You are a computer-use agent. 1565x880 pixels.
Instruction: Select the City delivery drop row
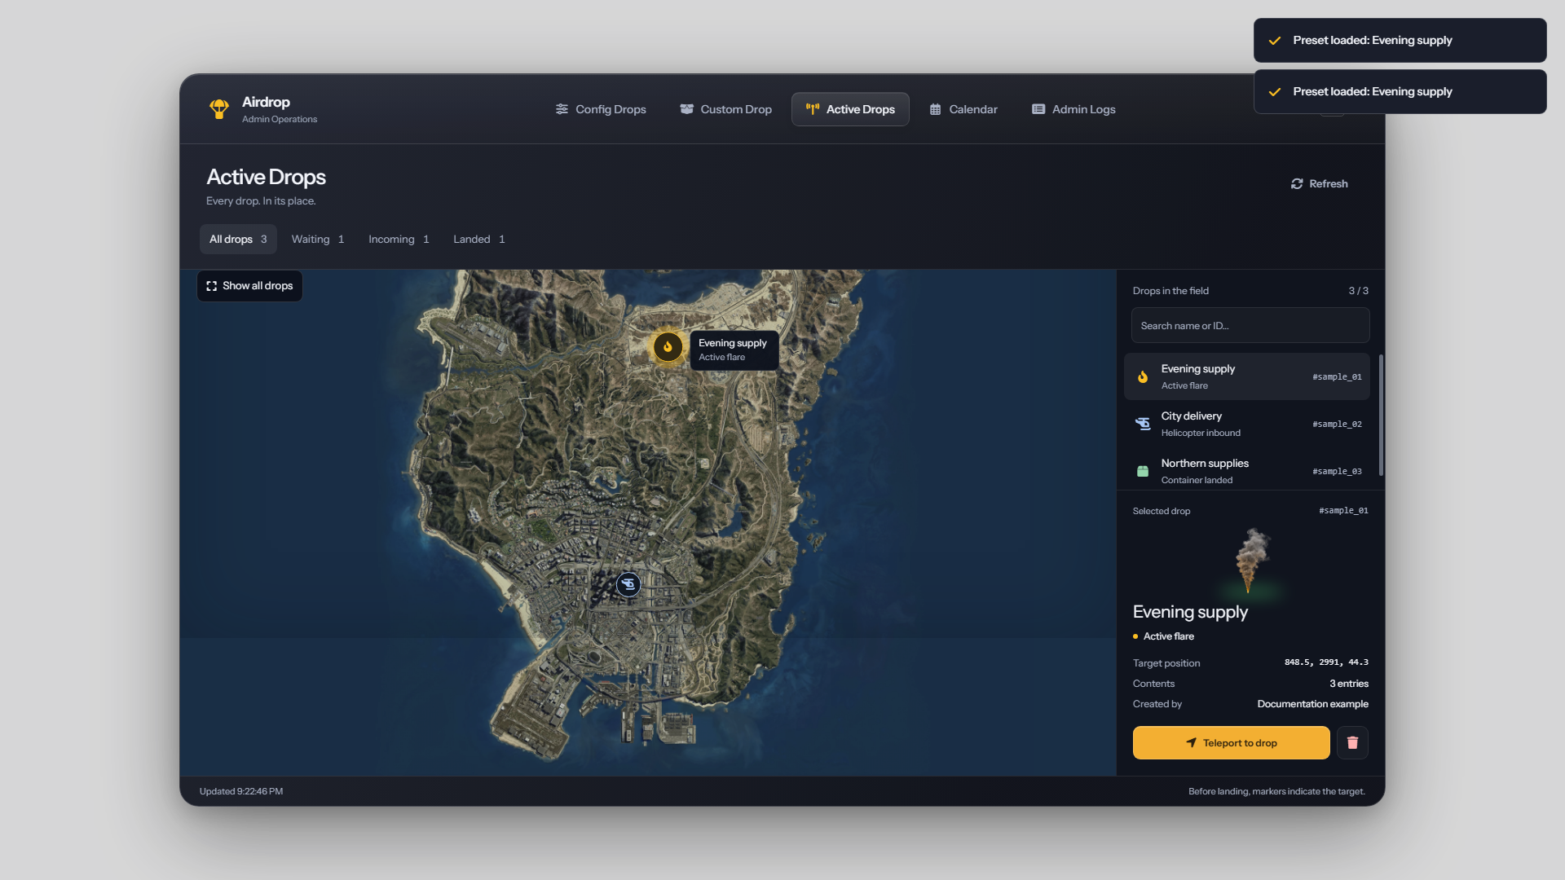[x=1246, y=424]
